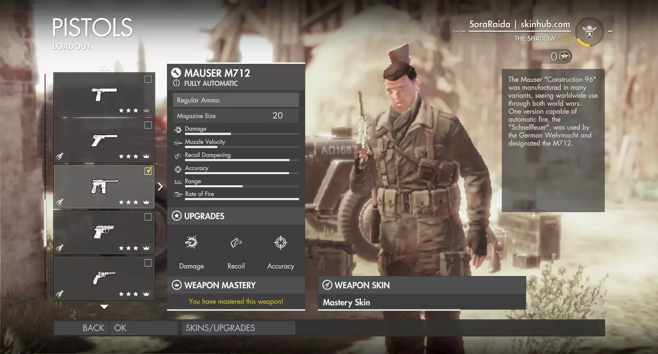Click the right chevron beside the Mauser card
658x354 pixels.
160,186
